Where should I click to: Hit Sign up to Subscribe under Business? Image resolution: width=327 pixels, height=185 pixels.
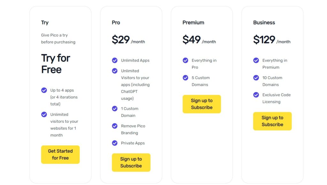(272, 121)
